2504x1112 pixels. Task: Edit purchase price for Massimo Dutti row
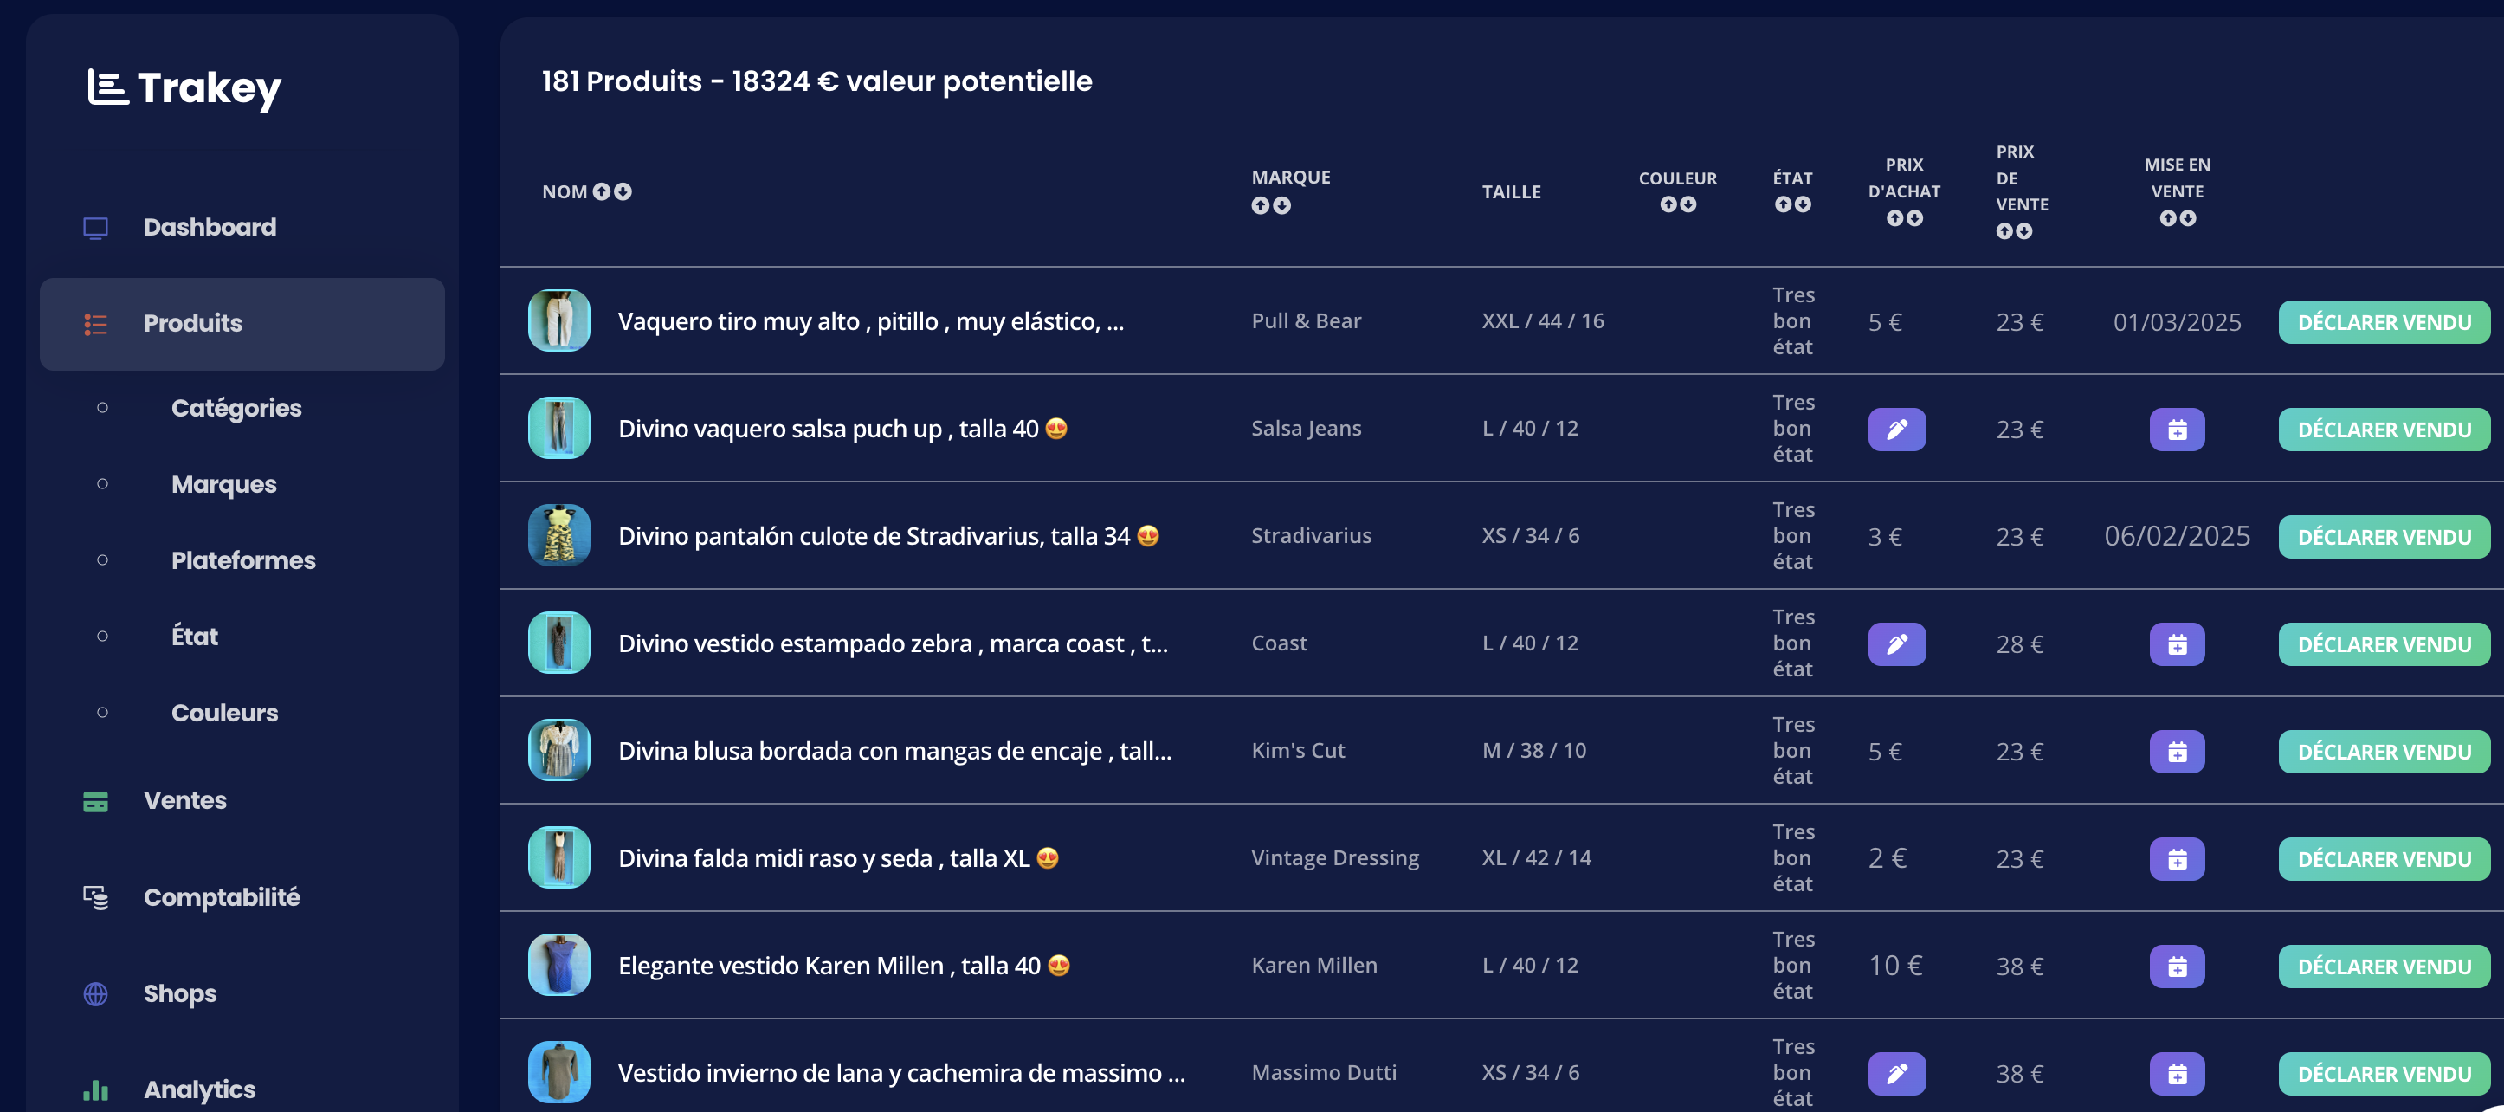1896,1074
